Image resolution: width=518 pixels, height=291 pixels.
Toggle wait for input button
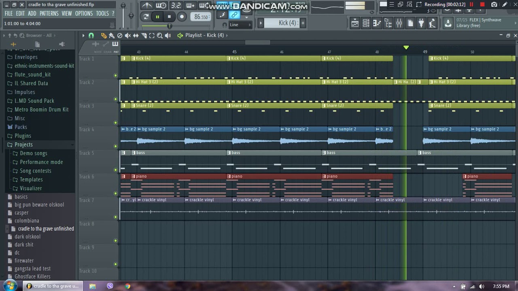(x=161, y=6)
